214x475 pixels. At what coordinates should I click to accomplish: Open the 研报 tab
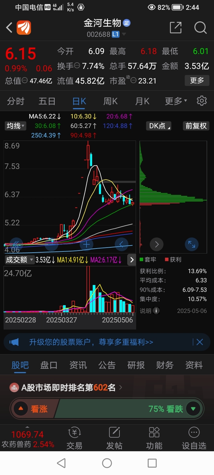[x=136, y=365]
